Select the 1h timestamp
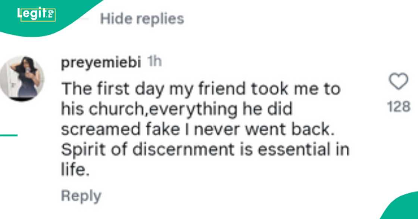The image size is (418, 219). (x=155, y=62)
